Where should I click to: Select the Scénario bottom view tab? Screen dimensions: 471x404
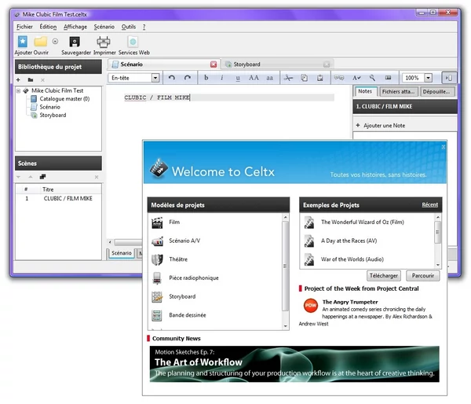(x=122, y=253)
